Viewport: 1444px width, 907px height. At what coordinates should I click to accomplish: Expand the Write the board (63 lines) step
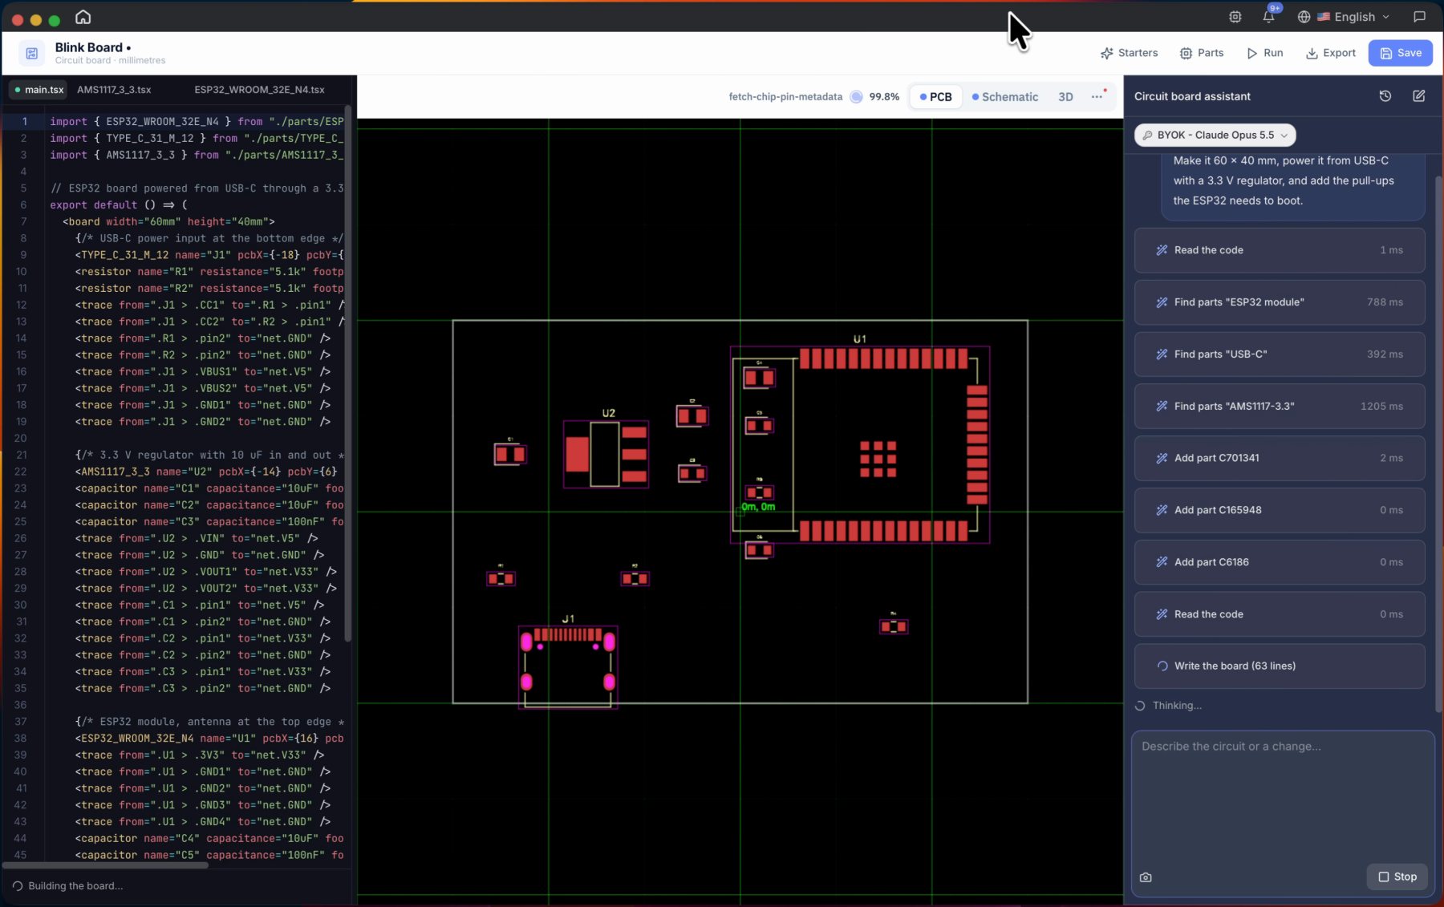click(x=1280, y=666)
